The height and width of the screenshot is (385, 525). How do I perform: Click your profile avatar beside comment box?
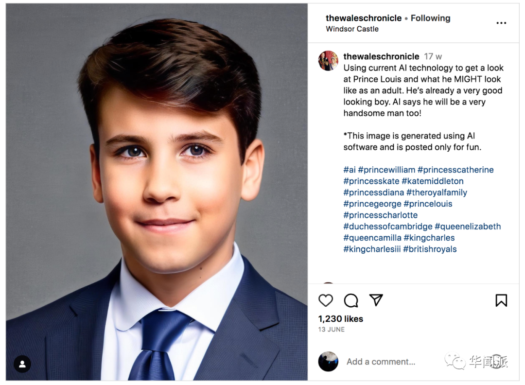pyautogui.click(x=328, y=362)
